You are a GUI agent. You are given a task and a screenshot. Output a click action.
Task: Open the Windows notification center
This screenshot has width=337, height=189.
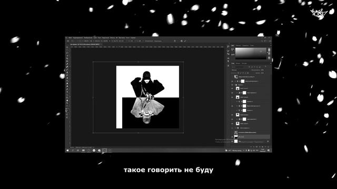click(x=269, y=151)
